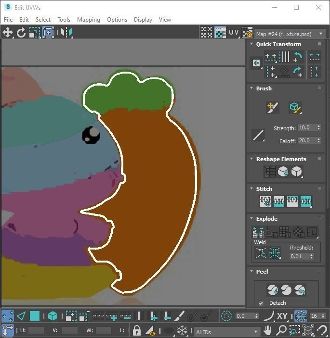Click Rotate 90 degrees counter-clockwise icon
This screenshot has height=338, width=330.
coord(298,57)
